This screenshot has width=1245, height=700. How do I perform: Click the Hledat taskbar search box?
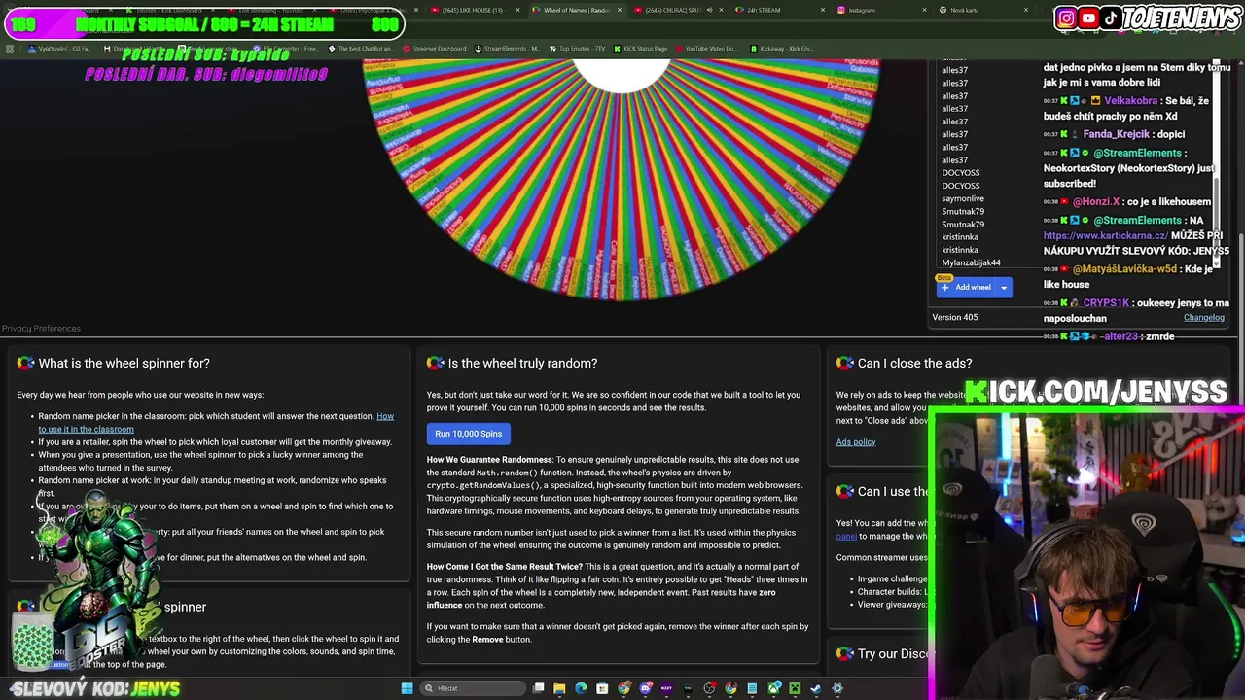[473, 688]
